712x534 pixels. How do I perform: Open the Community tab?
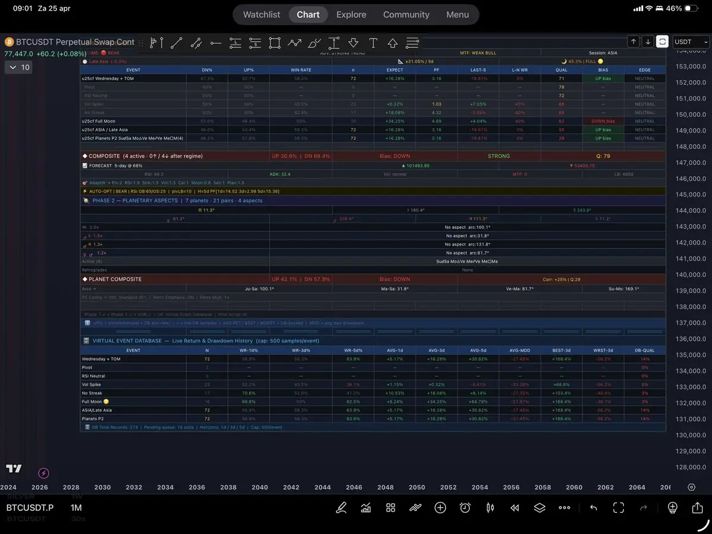coord(406,15)
